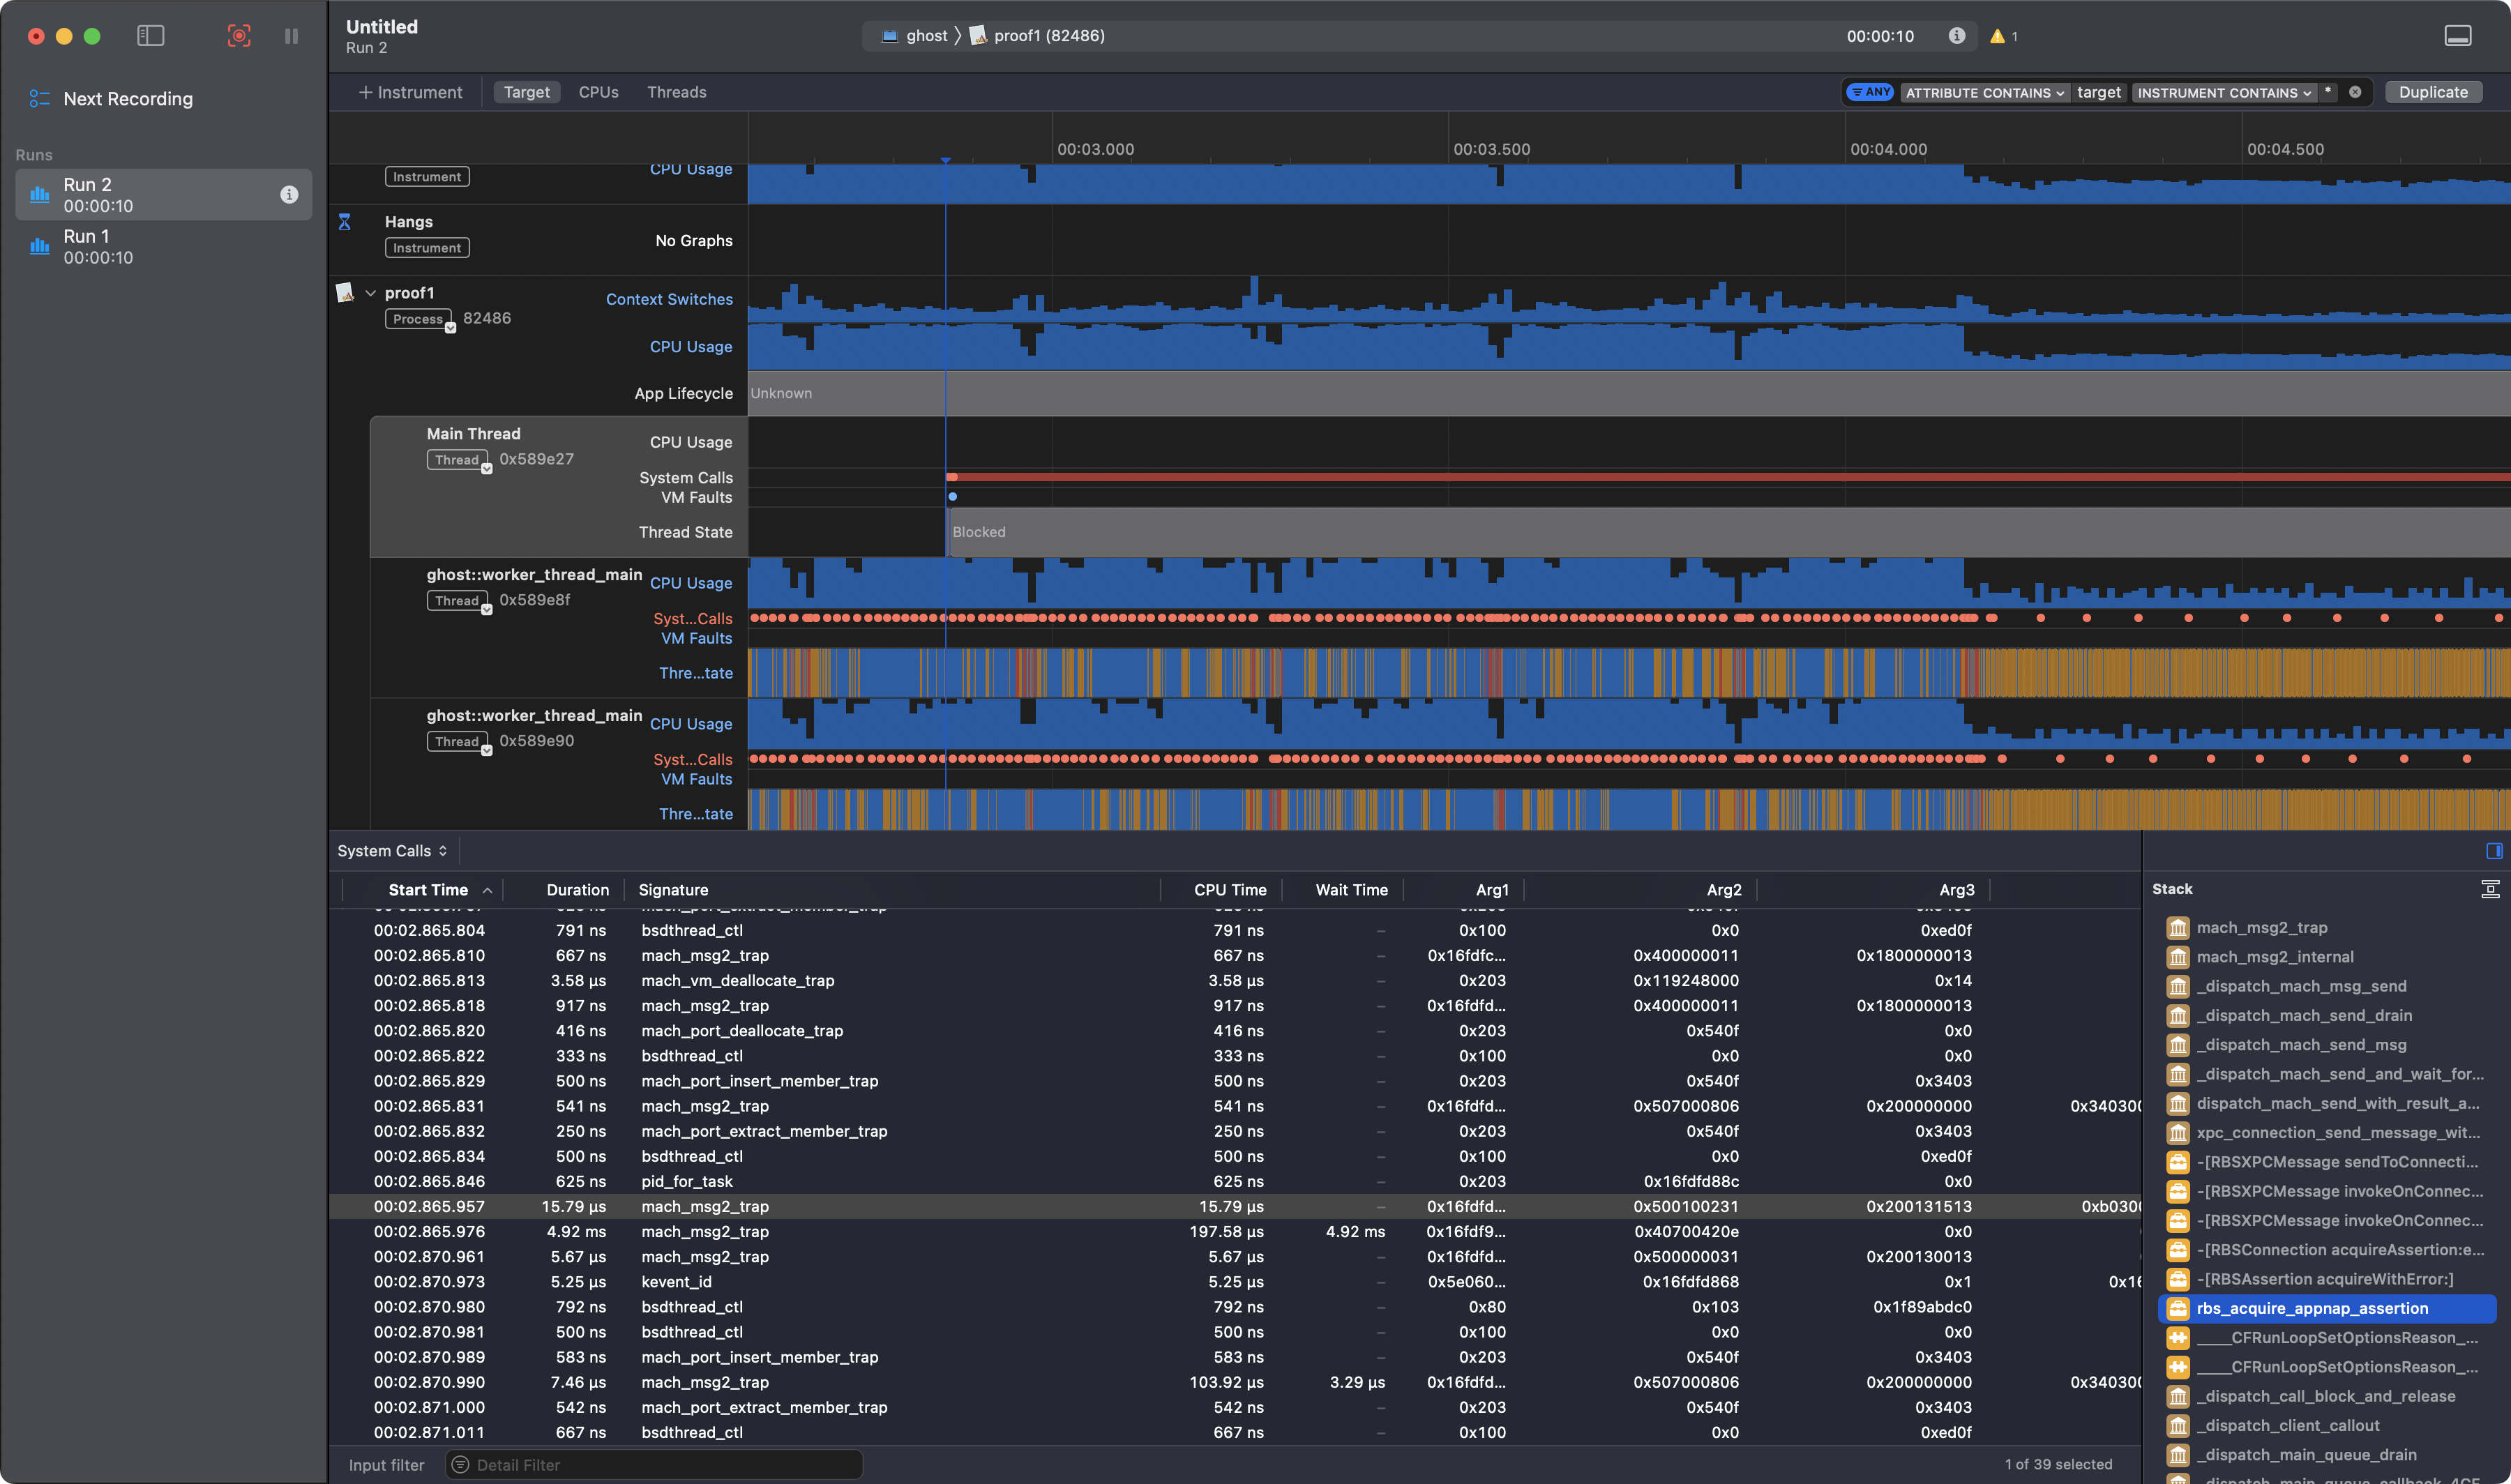The width and height of the screenshot is (2511, 1484).
Task: Toggle the sidebar visibility icon
Action: coord(150,36)
